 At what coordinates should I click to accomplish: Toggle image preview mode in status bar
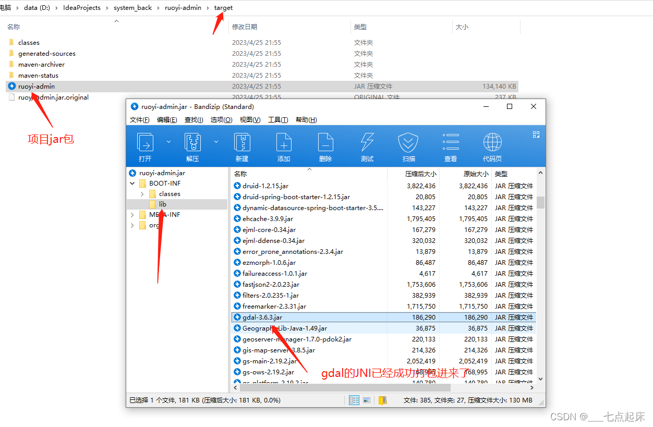pos(366,400)
